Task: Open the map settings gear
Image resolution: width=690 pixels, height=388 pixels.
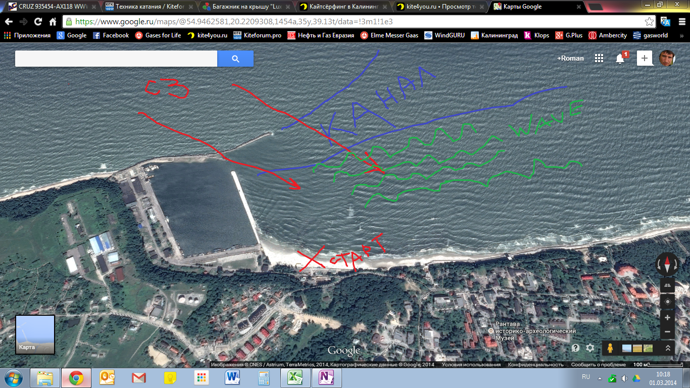Action: click(x=590, y=348)
